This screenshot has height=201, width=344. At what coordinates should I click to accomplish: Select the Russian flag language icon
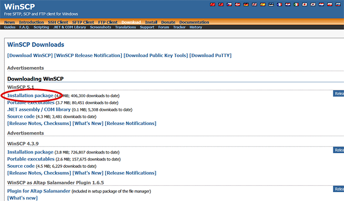[x=338, y=4]
